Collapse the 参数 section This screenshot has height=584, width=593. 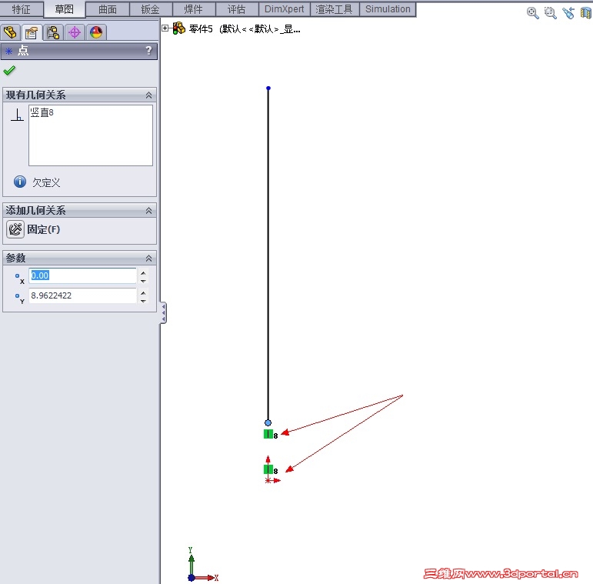pyautogui.click(x=148, y=259)
